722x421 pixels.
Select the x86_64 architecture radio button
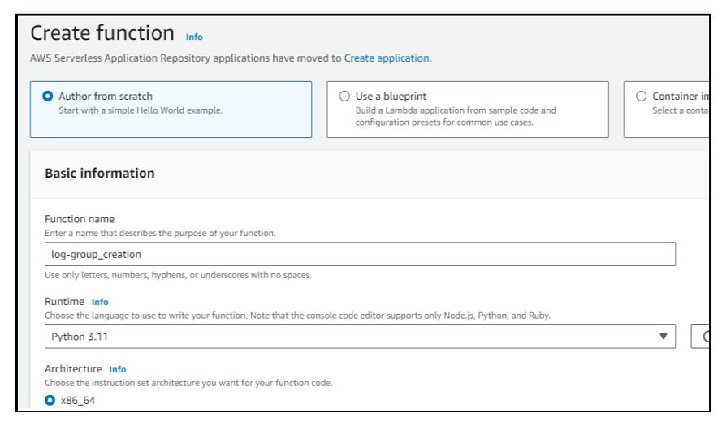pos(50,400)
